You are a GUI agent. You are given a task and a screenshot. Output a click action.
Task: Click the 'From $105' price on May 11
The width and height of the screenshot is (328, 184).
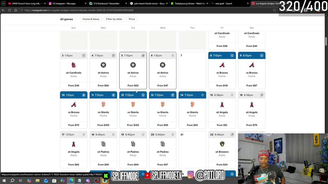point(103,125)
